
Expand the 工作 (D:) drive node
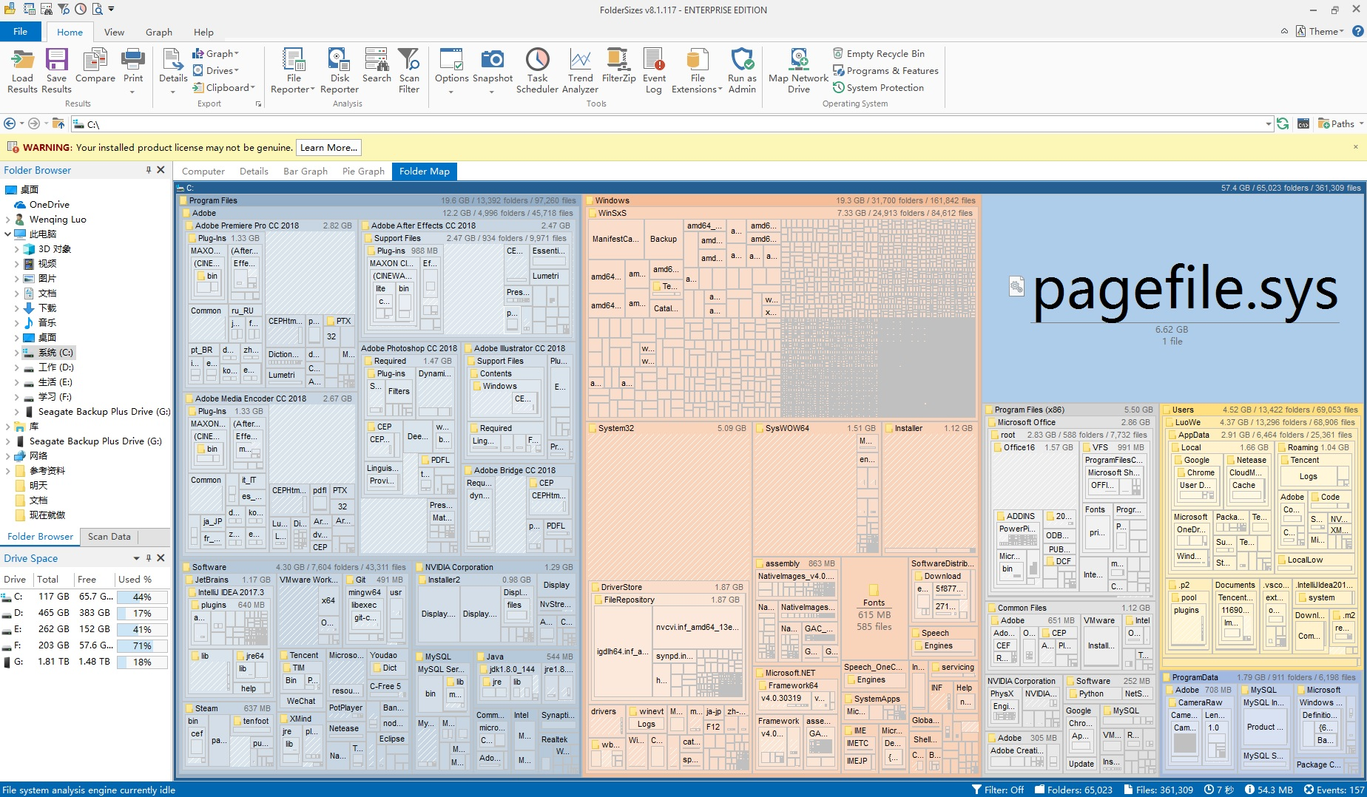[x=16, y=367]
